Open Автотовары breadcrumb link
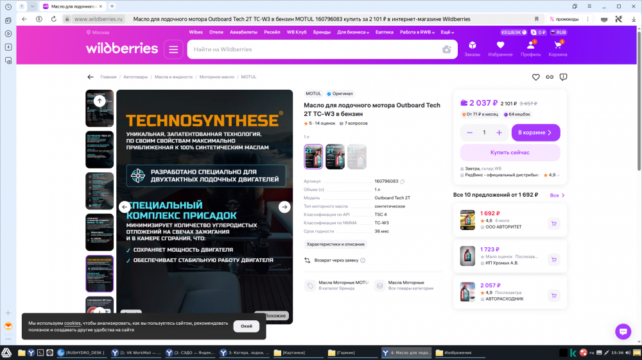 click(x=135, y=77)
